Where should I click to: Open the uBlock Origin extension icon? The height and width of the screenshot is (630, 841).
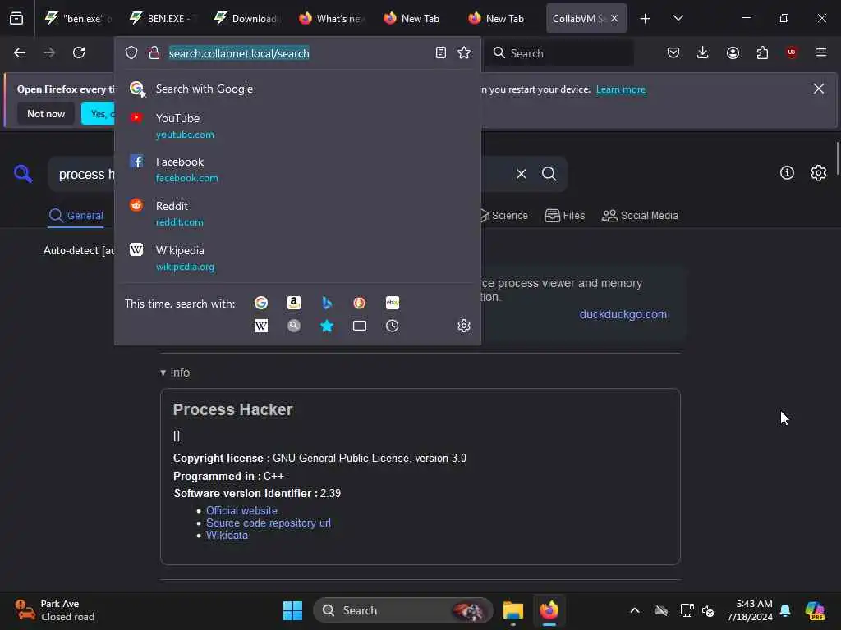click(x=792, y=52)
